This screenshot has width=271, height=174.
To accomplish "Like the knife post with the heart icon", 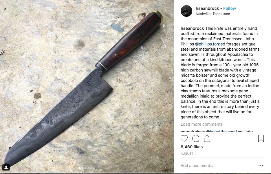I will pyautogui.click(x=184, y=138).
